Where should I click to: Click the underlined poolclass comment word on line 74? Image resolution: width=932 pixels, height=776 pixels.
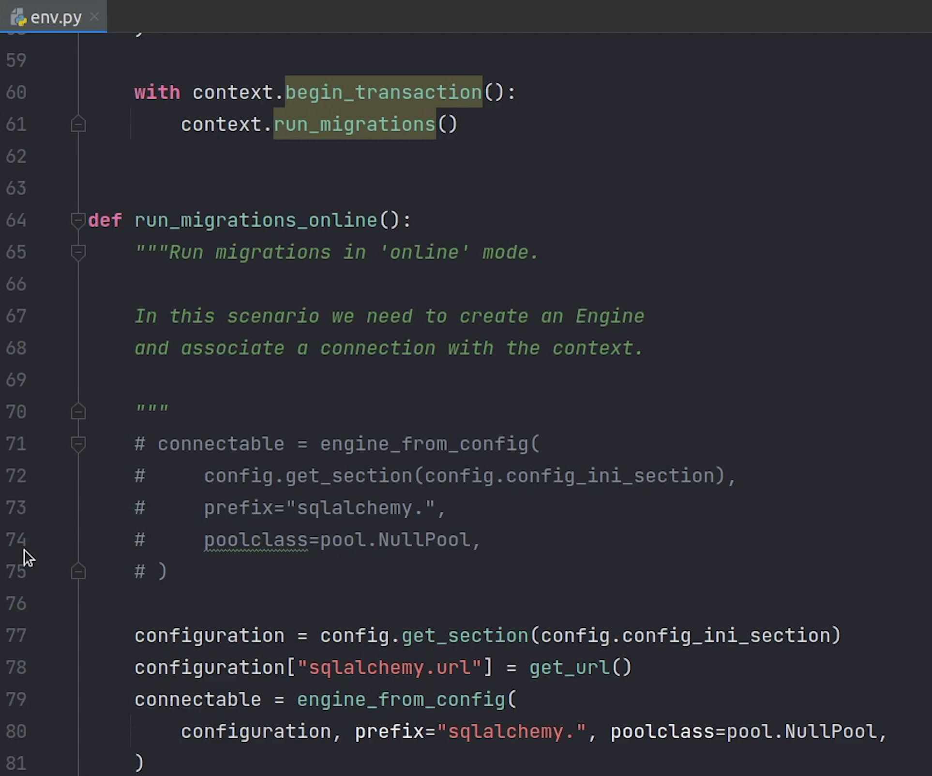(x=256, y=541)
